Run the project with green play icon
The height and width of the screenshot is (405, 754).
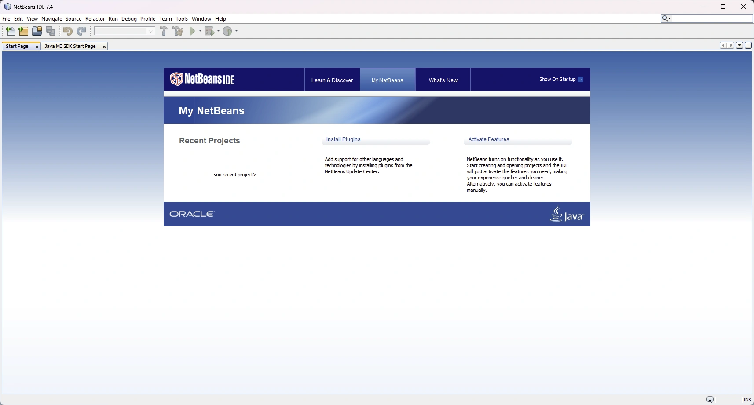[x=192, y=31]
